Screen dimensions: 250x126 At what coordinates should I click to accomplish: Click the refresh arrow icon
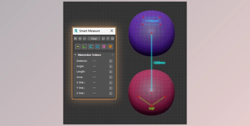[x=103, y=38]
